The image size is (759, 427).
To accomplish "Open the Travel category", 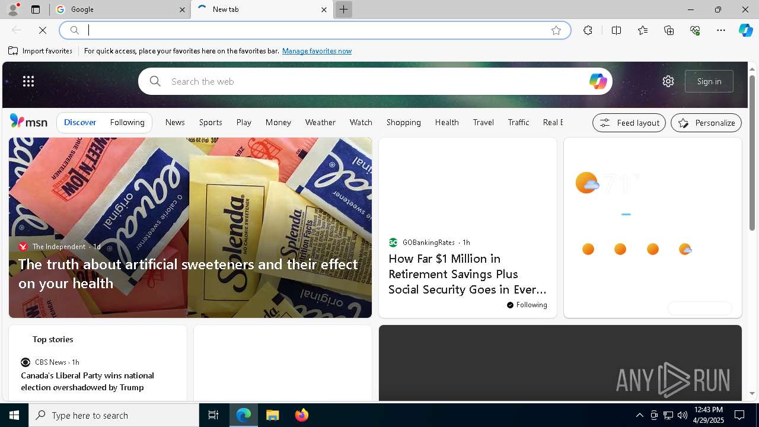I will (x=483, y=122).
